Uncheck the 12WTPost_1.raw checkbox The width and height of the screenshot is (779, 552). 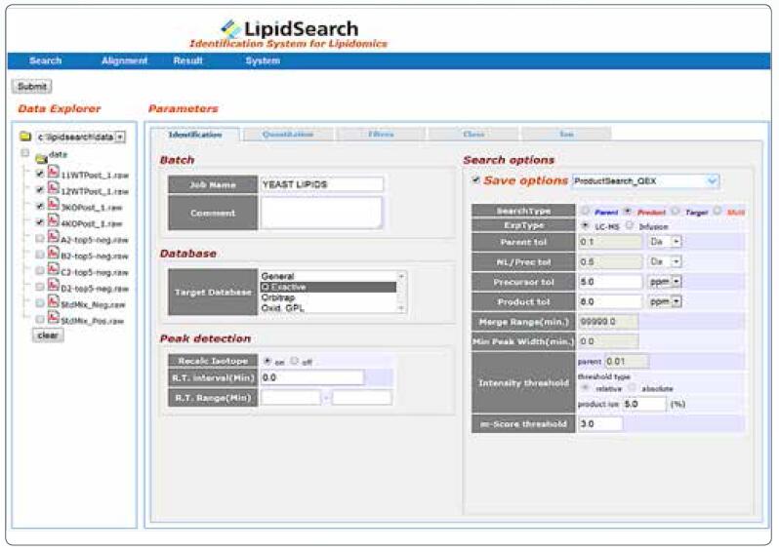point(40,190)
